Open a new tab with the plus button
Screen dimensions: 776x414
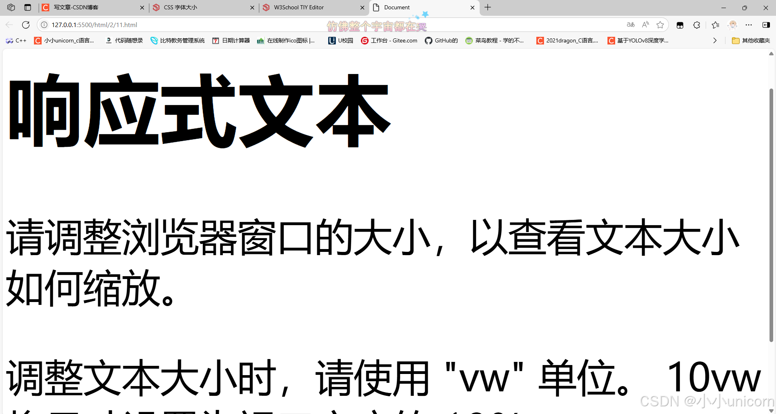488,7
